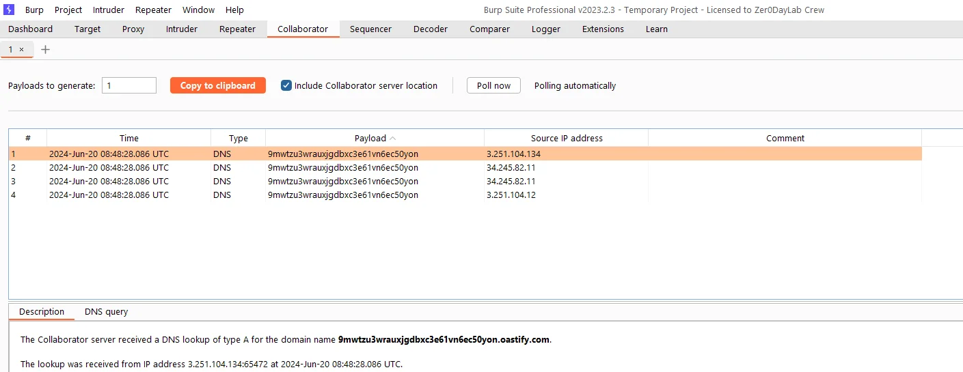Switch to the Sequencer tab

pyautogui.click(x=370, y=29)
